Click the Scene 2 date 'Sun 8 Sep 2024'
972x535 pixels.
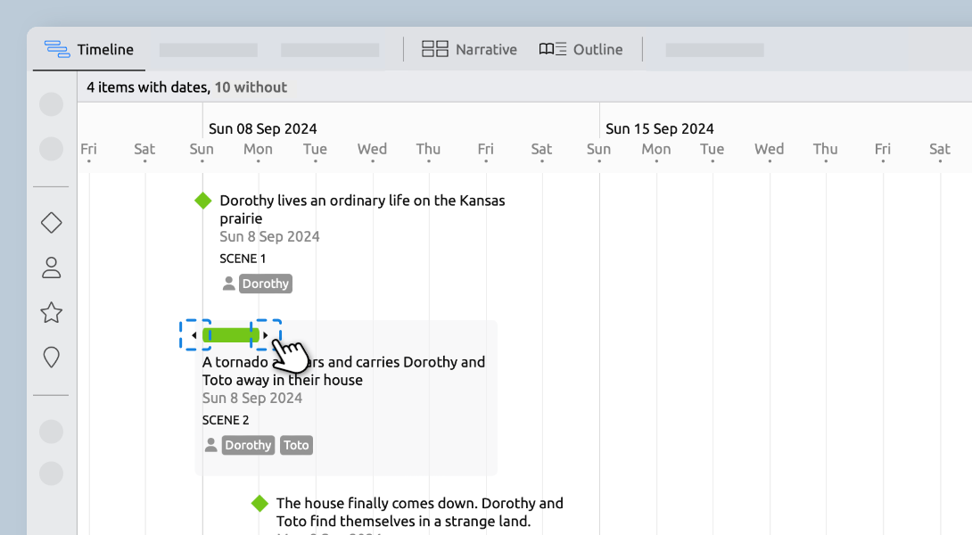252,398
